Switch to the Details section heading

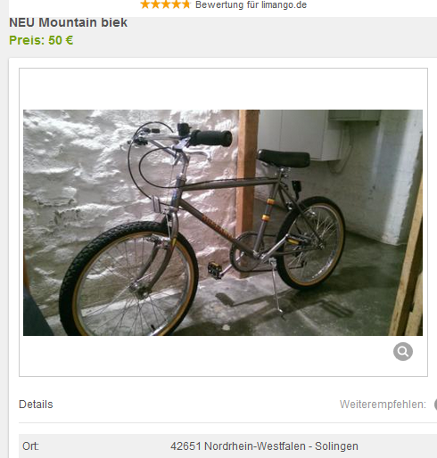pos(36,405)
